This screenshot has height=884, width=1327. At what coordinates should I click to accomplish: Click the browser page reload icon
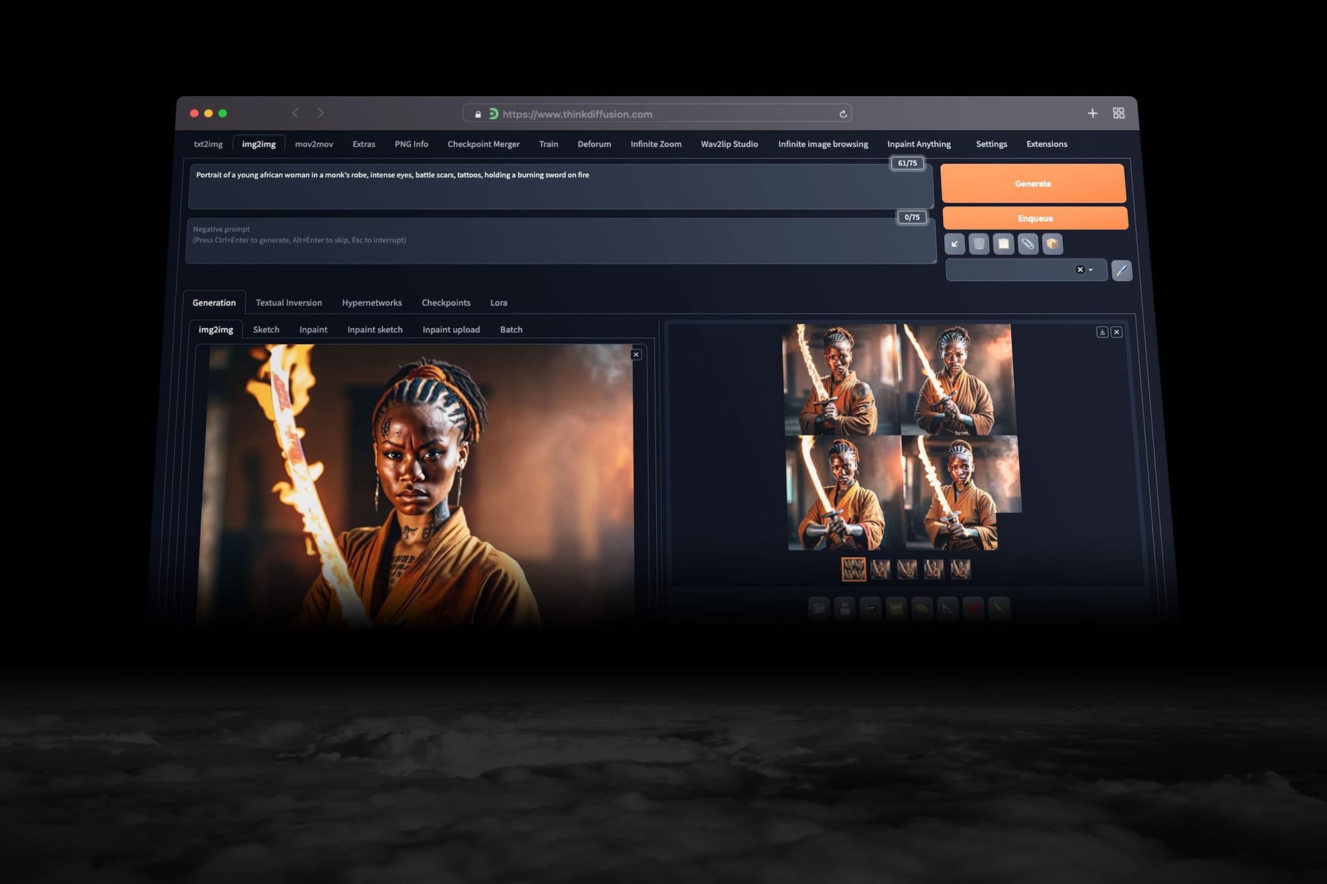click(843, 114)
